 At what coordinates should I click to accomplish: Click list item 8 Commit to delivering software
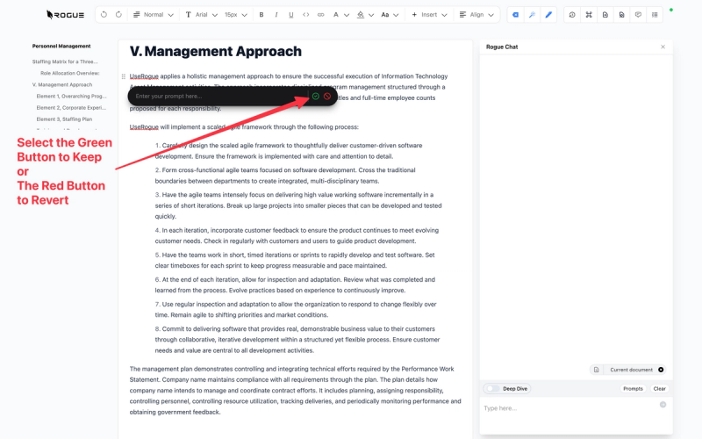point(297,340)
